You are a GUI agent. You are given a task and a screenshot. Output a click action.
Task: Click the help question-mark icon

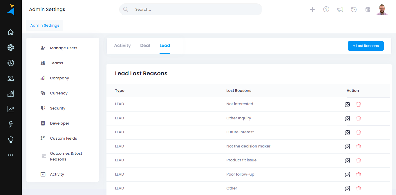point(326,9)
